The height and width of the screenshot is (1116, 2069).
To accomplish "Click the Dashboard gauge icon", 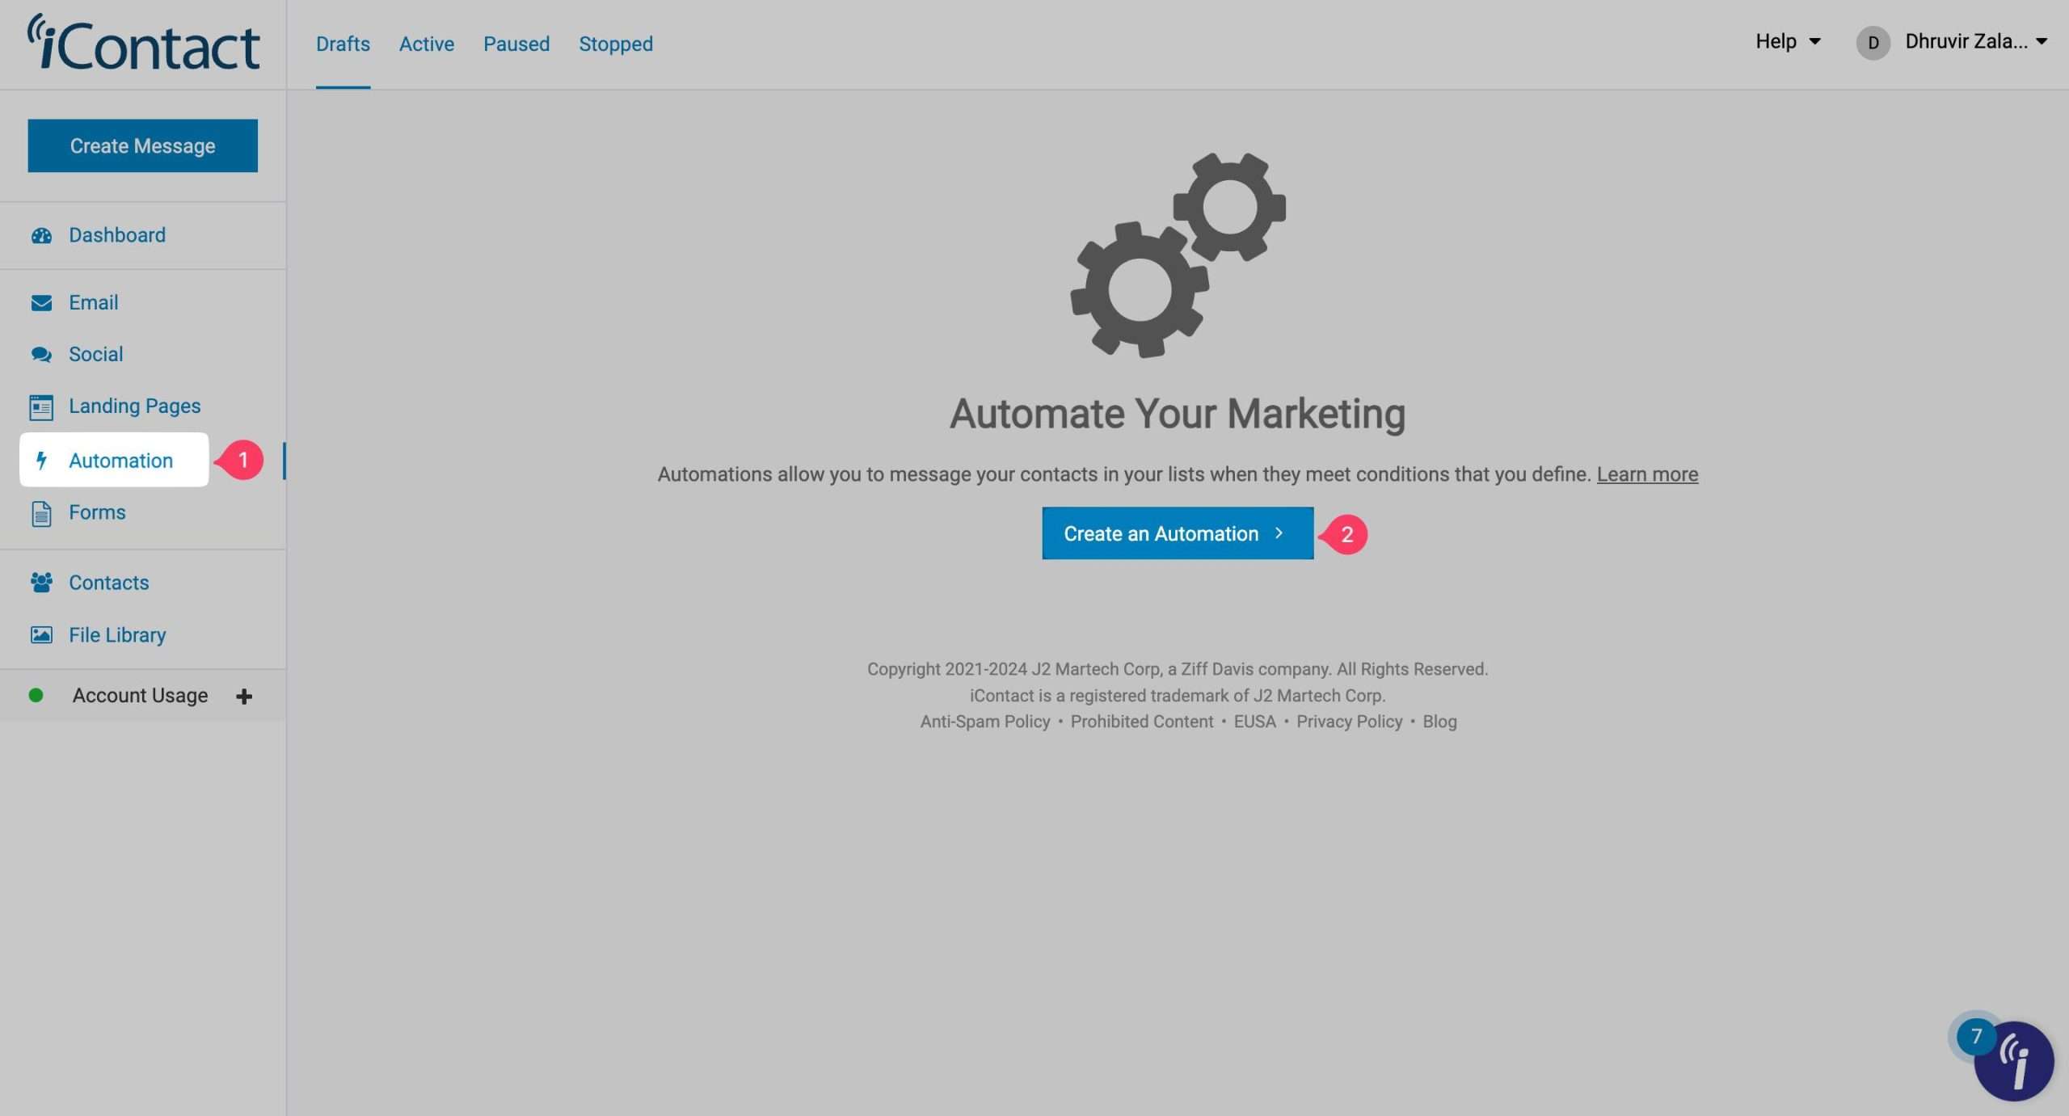I will coord(41,235).
